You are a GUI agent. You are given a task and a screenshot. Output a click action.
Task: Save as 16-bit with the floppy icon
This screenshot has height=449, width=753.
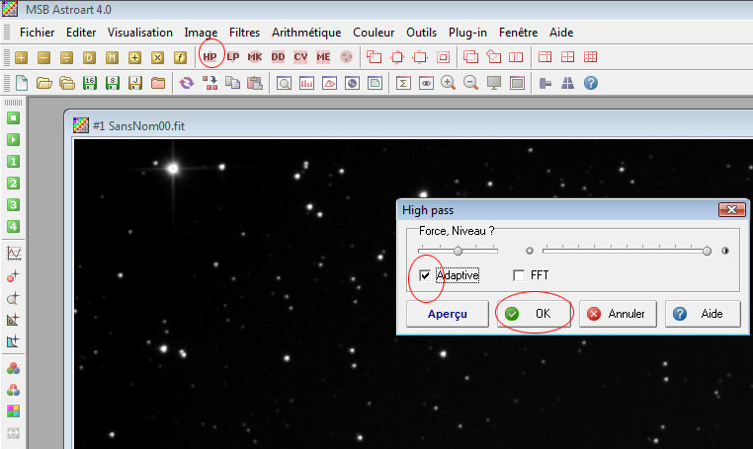coord(90,83)
